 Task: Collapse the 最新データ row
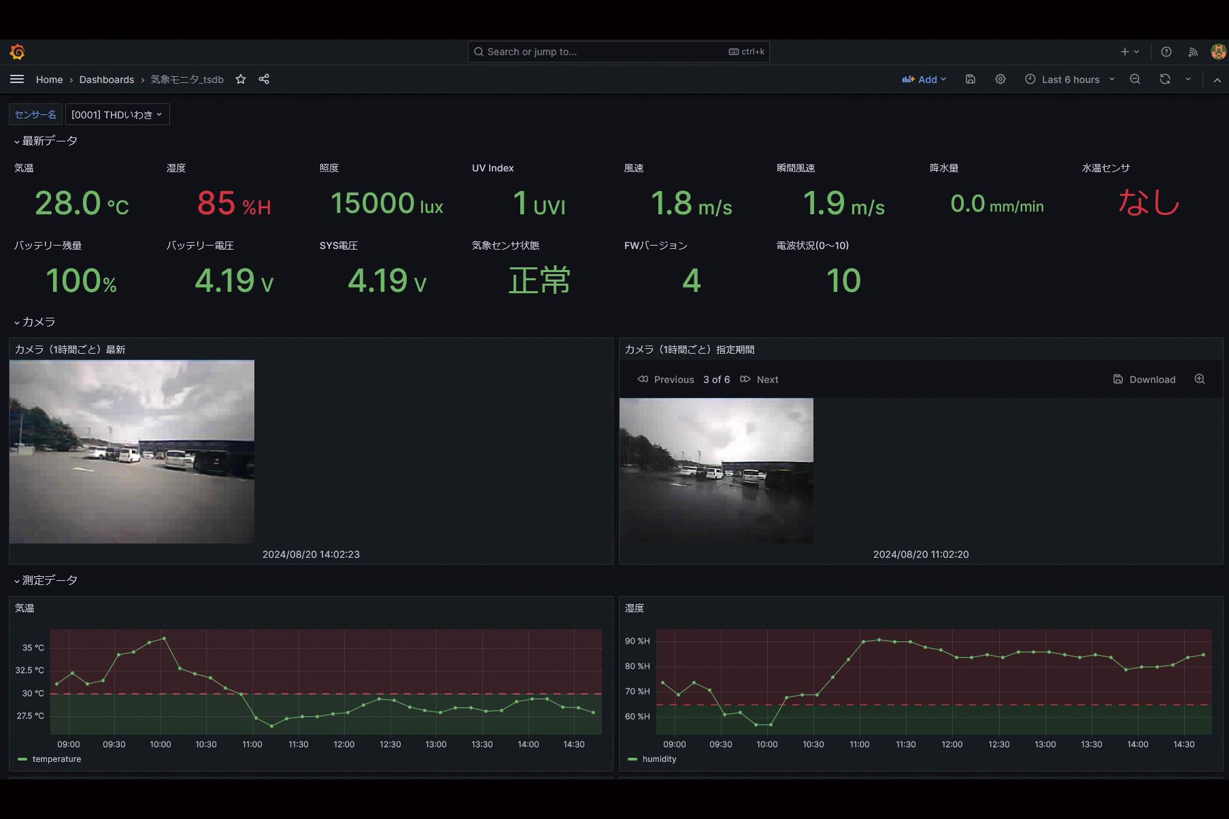click(46, 141)
